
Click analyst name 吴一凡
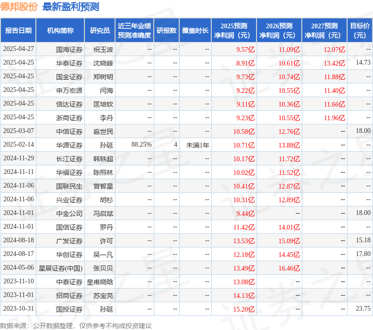click(x=103, y=255)
